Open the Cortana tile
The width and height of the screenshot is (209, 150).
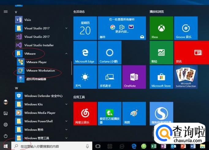pyautogui.click(x=110, y=52)
